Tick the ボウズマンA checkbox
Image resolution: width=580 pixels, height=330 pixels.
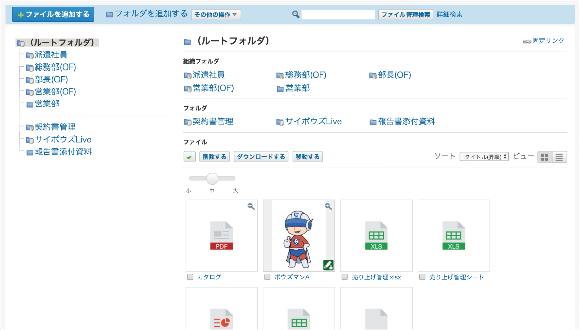coord(267,277)
